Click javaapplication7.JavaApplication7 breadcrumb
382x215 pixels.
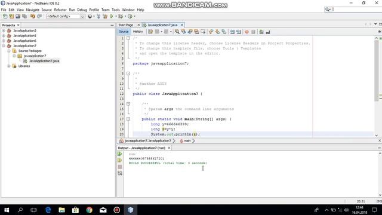point(148,141)
